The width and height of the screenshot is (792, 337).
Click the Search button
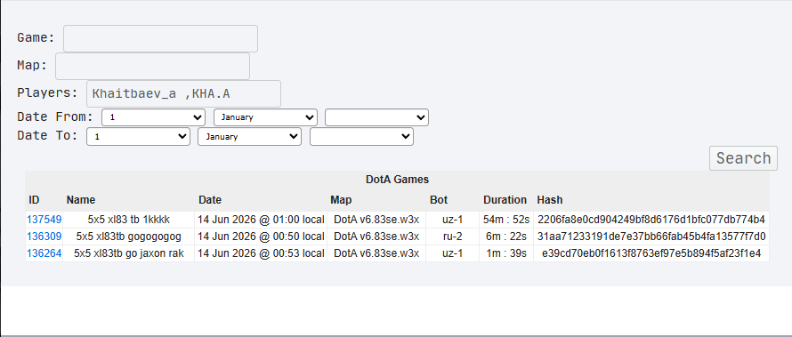[743, 158]
